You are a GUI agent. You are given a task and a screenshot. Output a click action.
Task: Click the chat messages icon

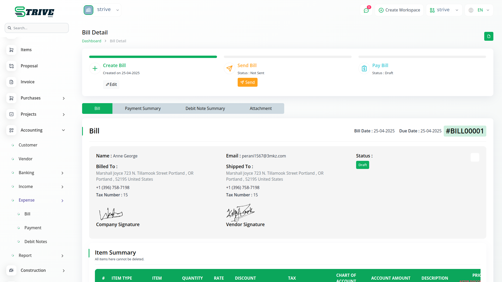(x=366, y=10)
